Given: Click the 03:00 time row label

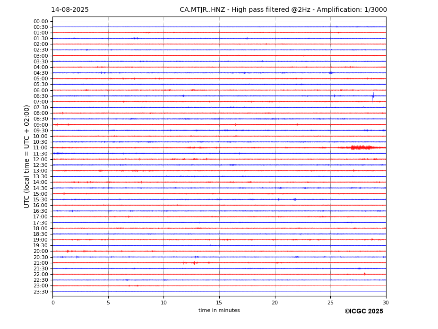Looking at the screenshot, I should click(x=41, y=56).
